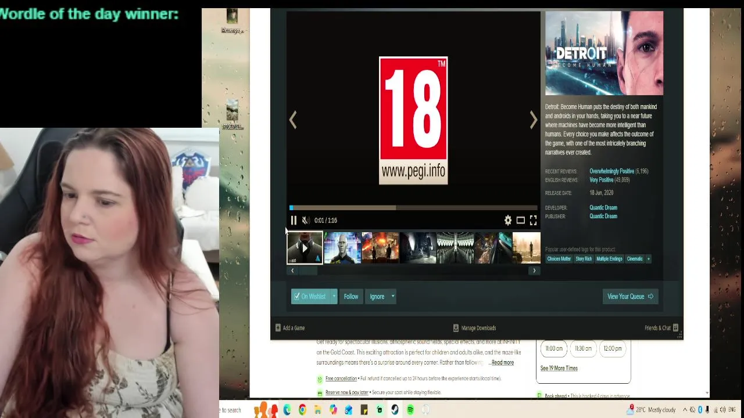Select the Story Rich tag
The width and height of the screenshot is (744, 418).
(584, 259)
